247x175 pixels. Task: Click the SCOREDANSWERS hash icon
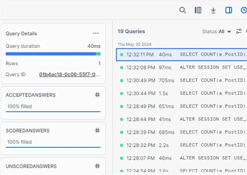(x=97, y=130)
